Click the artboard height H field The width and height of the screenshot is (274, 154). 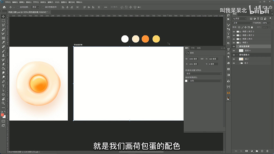[x=213, y=59]
